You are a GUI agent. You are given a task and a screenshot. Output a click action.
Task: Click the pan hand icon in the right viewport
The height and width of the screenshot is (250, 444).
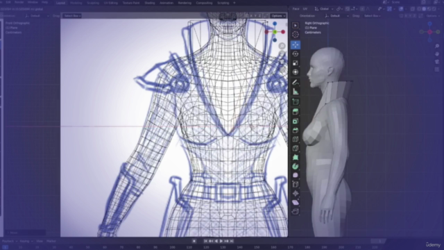(x=437, y=54)
